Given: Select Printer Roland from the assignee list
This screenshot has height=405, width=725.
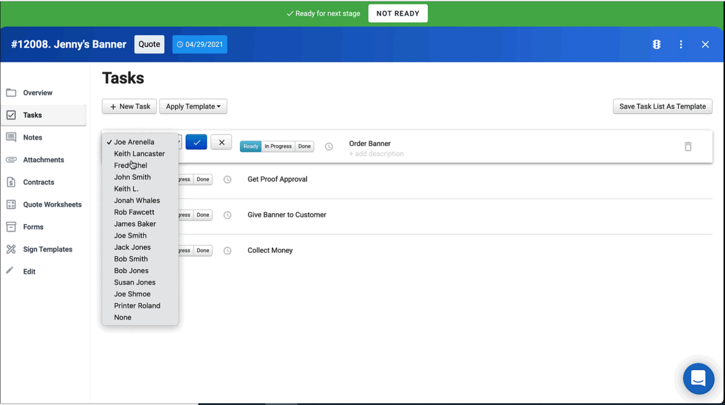Looking at the screenshot, I should click(x=137, y=306).
